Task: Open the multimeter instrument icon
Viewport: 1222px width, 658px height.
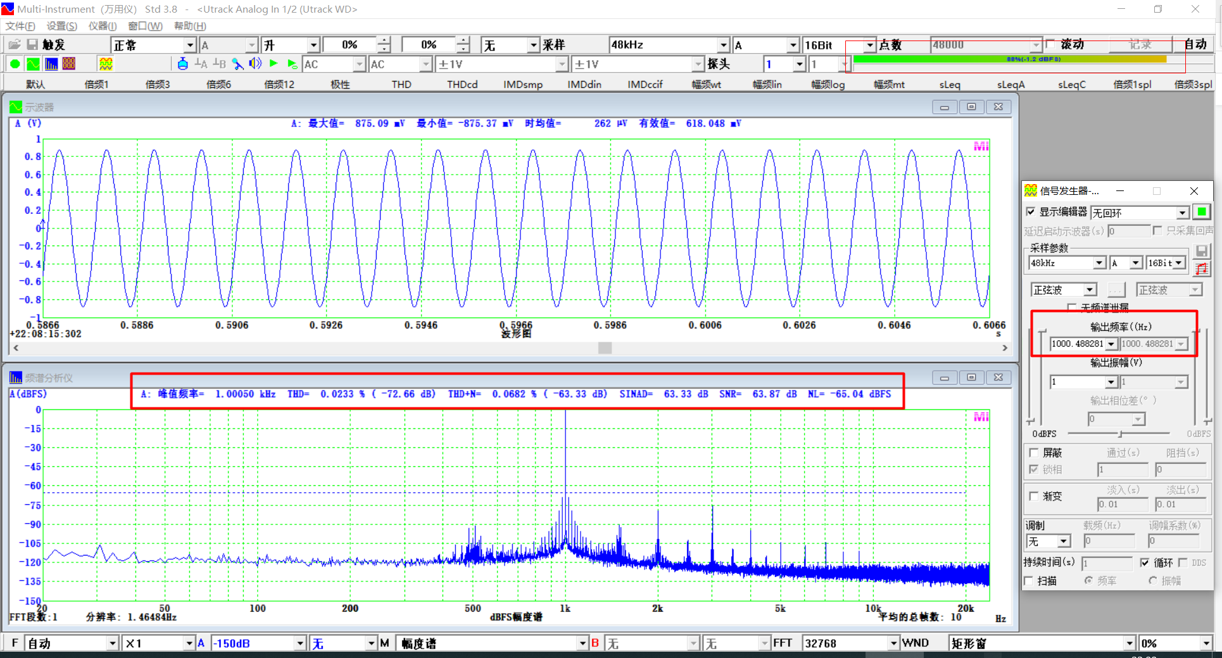Action: point(68,63)
